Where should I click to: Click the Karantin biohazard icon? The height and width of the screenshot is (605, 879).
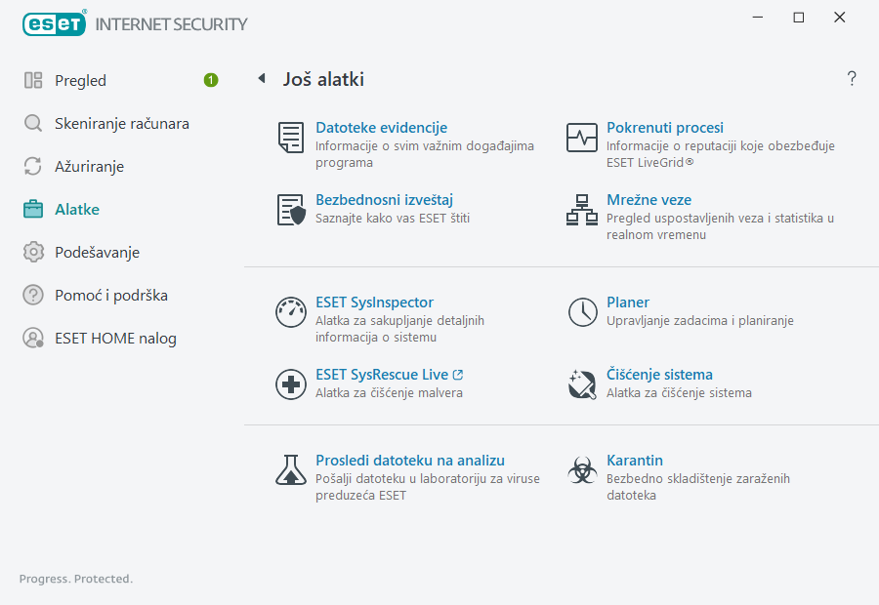tap(582, 470)
